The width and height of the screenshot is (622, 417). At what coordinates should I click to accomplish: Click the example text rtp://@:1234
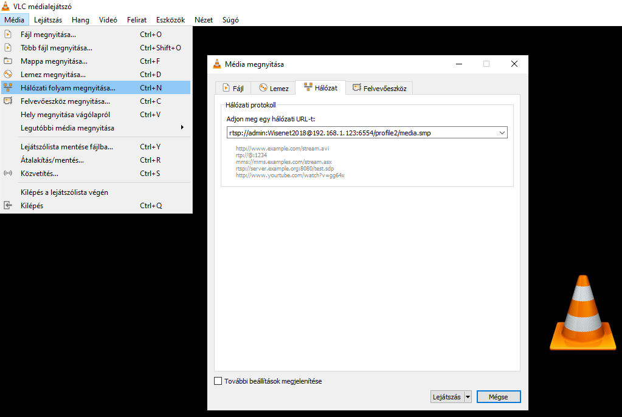[x=251, y=155]
